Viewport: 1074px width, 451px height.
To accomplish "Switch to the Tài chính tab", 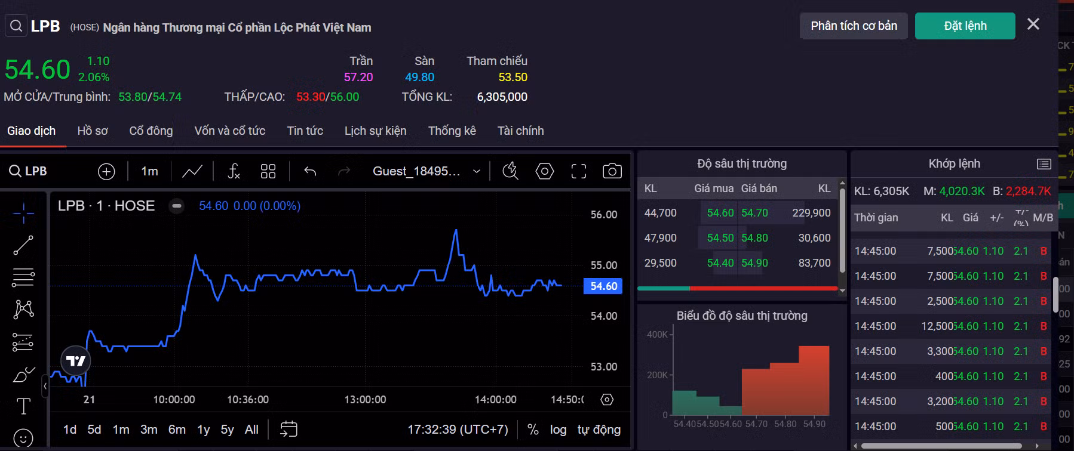I will pos(521,131).
